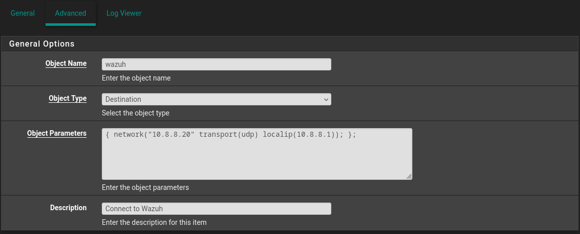
Task: Click the underlined Object Type label
Action: tap(68, 98)
